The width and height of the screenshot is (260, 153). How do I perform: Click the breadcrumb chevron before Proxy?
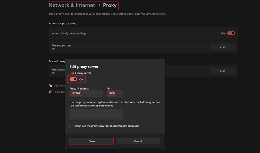point(99,5)
